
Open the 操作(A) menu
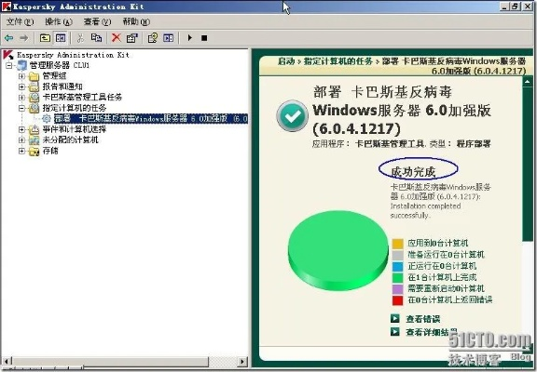coord(59,22)
